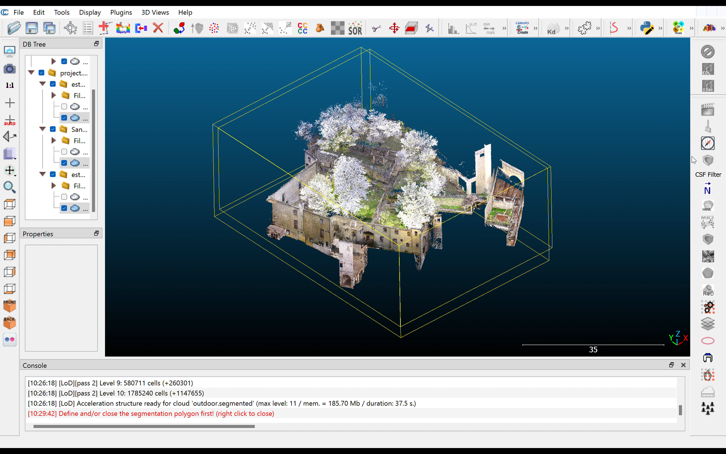The height and width of the screenshot is (454, 726).
Task: Enable the unchecked cloud under San...
Action: pos(64,152)
